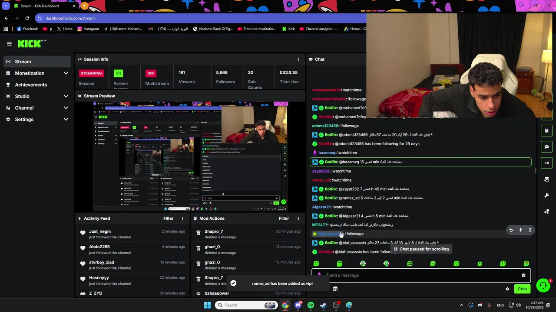Open the Facebook bookmark
Image resolution: width=556 pixels, height=312 pixels.
point(27,29)
